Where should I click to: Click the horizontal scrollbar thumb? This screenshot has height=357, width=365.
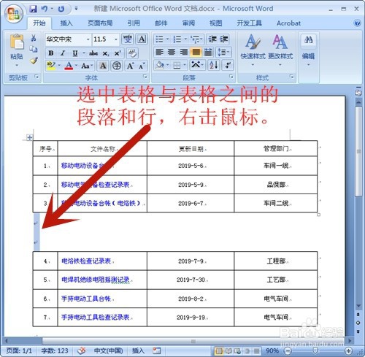pos(193,341)
